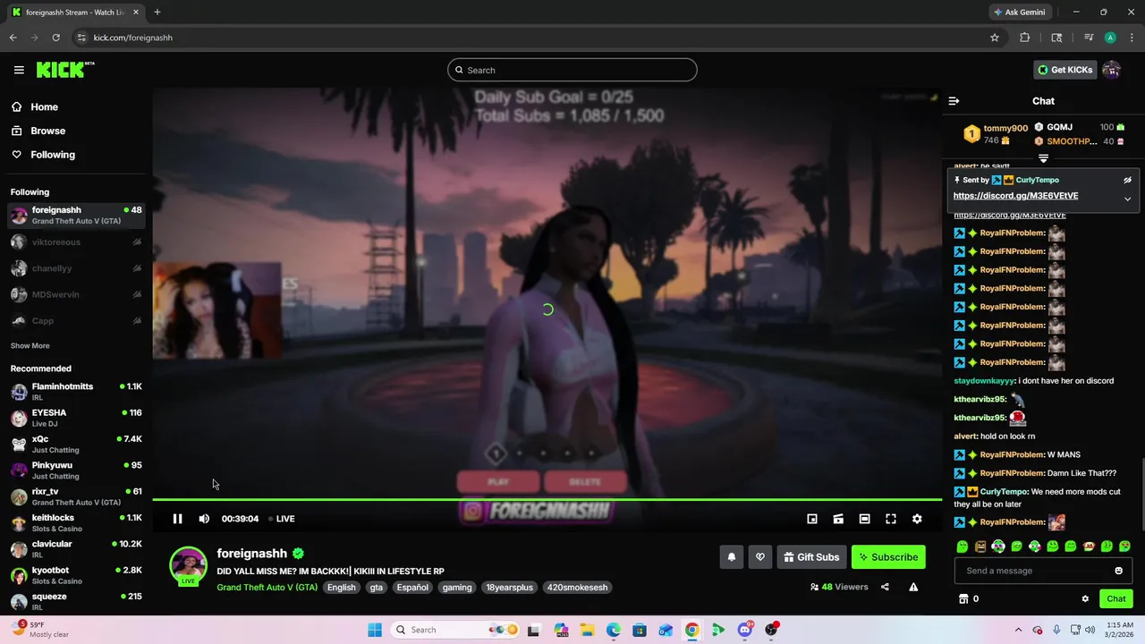Focus the Kick search box
Screen dimensions: 1145x644
572,70
